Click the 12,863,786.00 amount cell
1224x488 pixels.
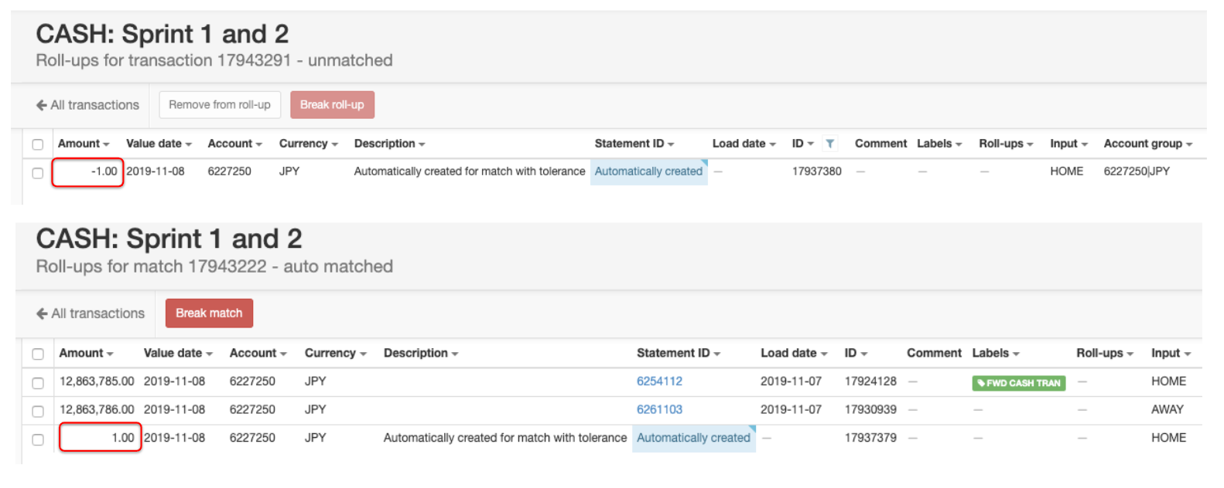[97, 410]
